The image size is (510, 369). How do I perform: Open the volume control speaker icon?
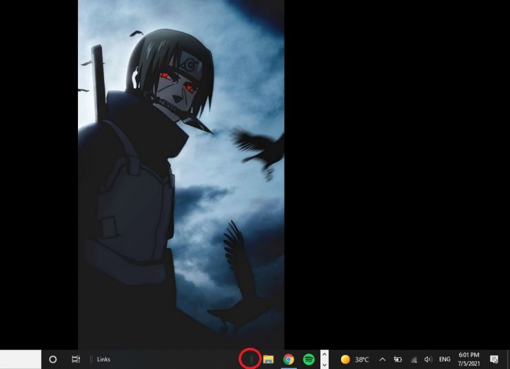[429, 359]
